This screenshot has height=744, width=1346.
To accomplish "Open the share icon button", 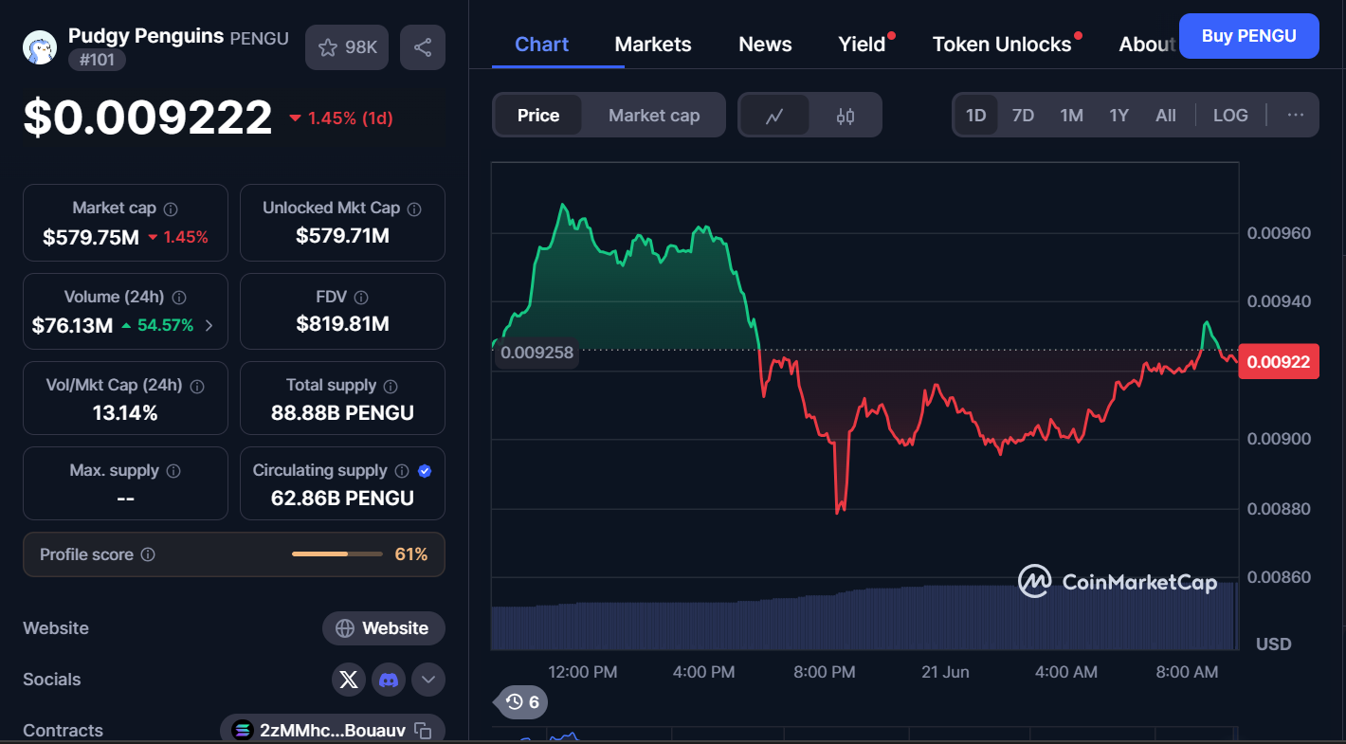I will click(x=423, y=47).
